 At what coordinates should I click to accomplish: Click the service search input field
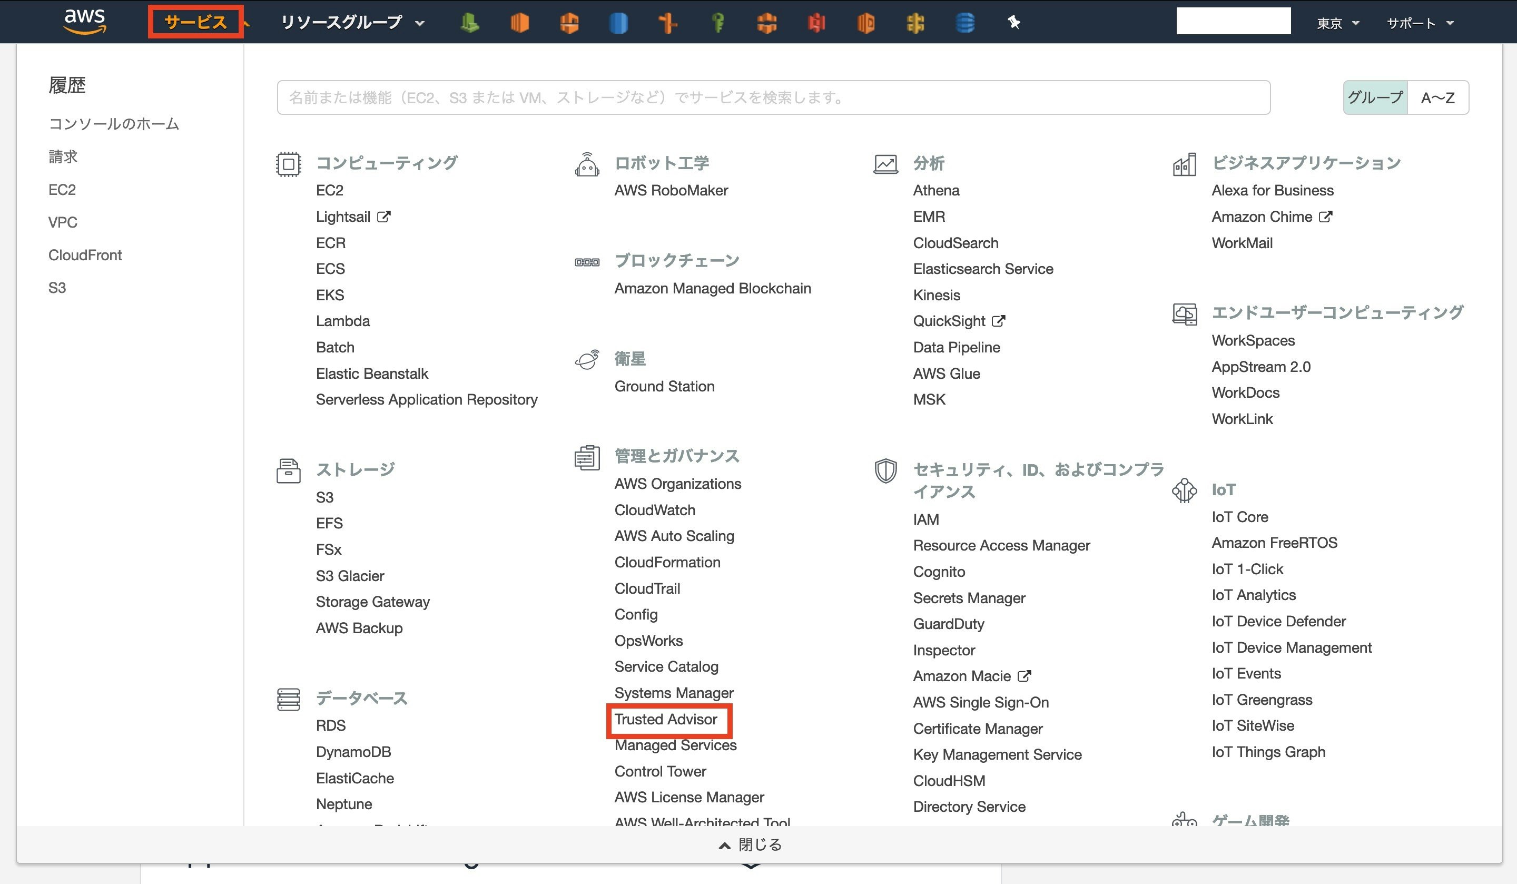coord(774,97)
